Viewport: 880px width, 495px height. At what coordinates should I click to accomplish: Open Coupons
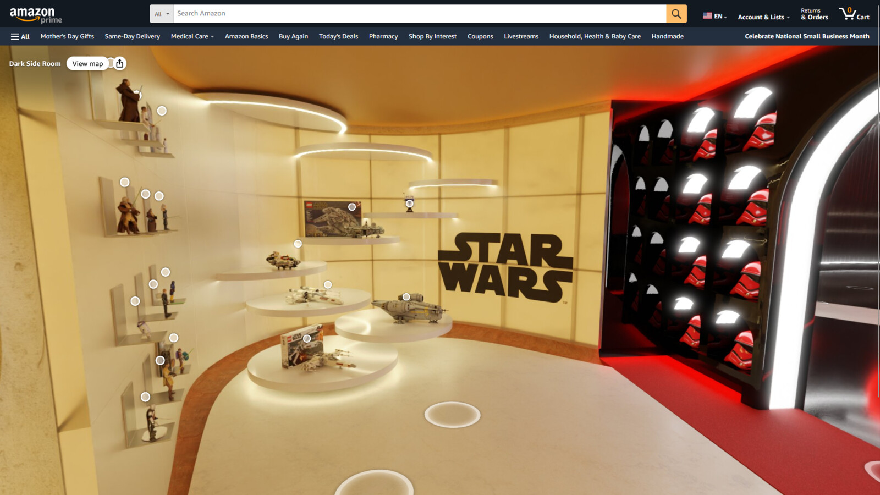[x=480, y=36]
